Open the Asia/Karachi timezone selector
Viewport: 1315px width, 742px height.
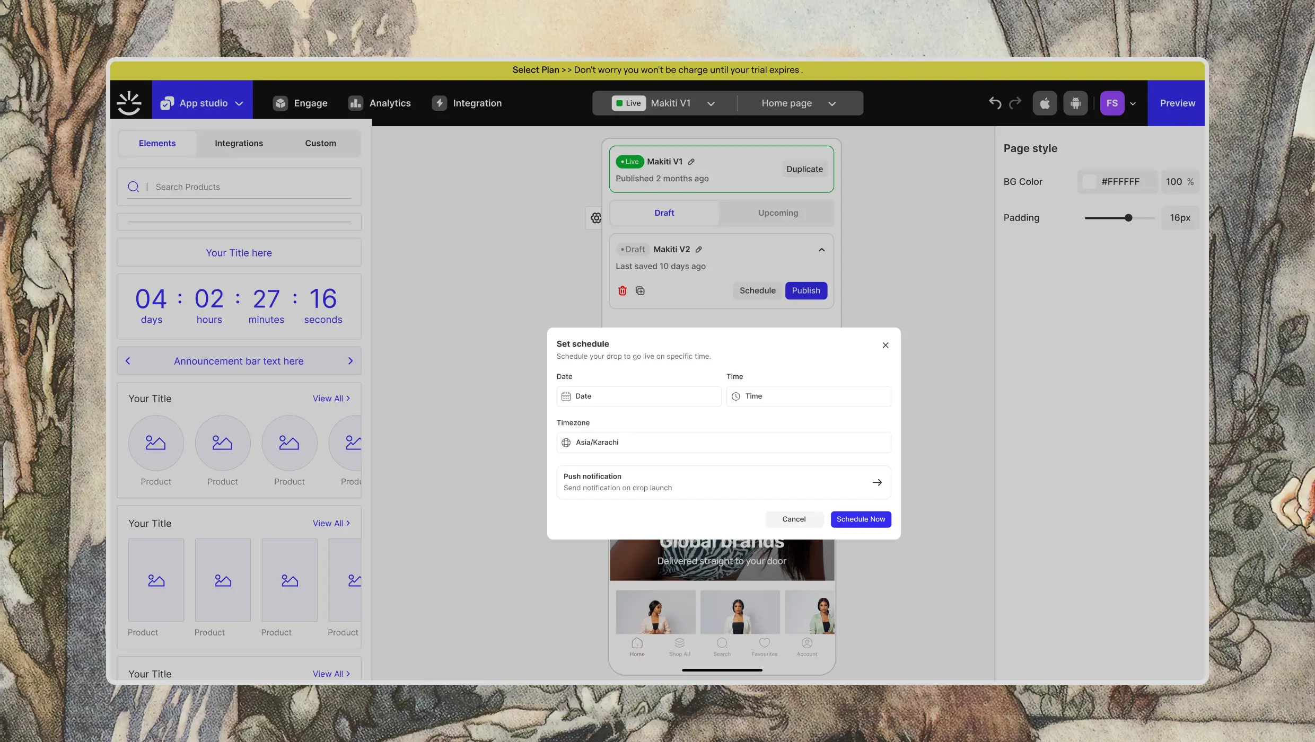(x=723, y=443)
